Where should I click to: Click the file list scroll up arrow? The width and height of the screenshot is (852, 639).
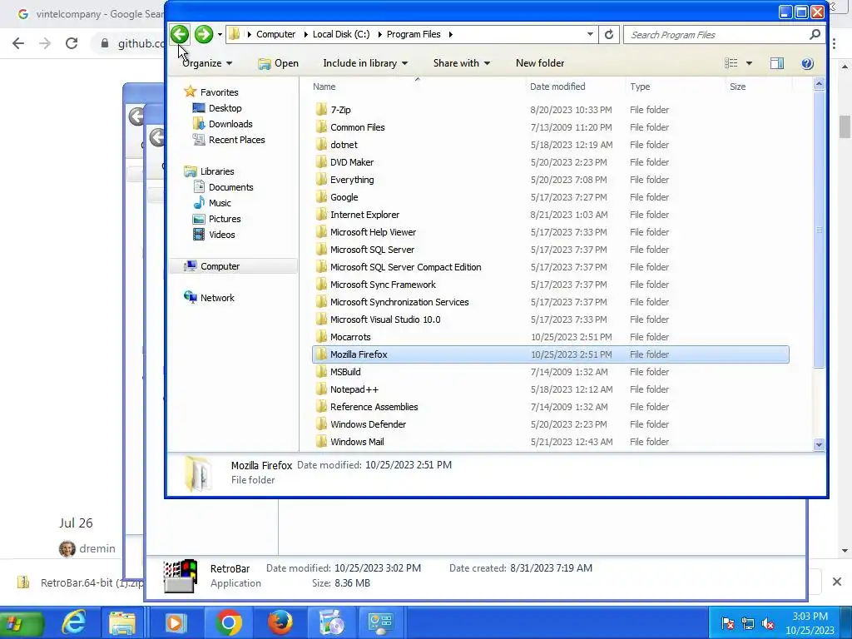tap(819, 84)
